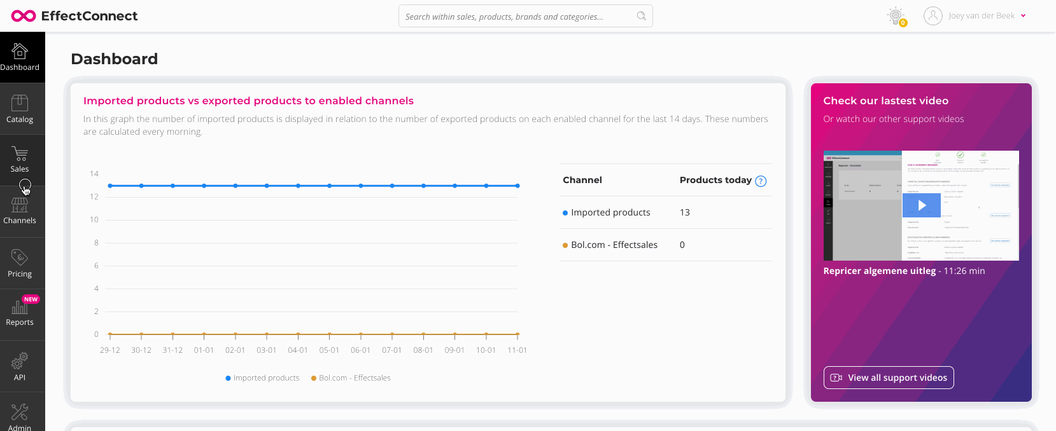The width and height of the screenshot is (1056, 431).
Task: Click the search magnifier icon
Action: coord(642,16)
